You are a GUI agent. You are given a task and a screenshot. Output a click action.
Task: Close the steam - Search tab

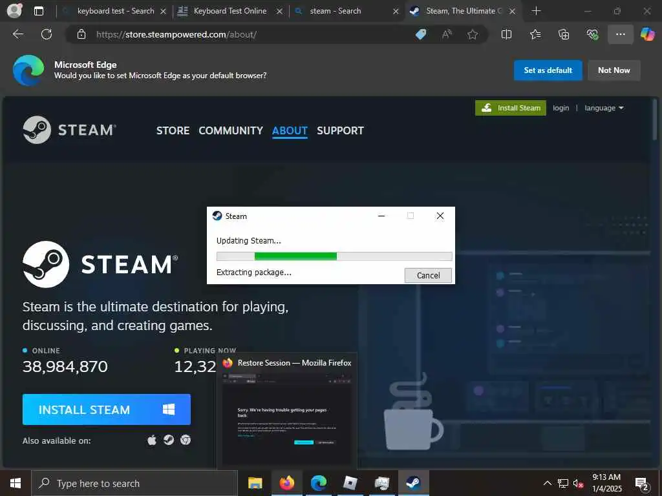click(396, 12)
